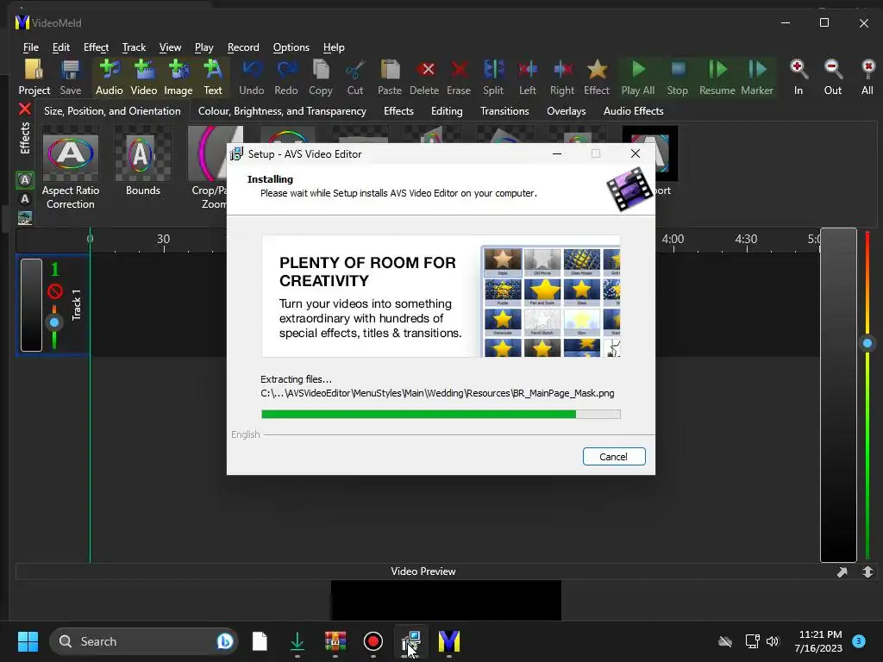Open the Edit menu

point(61,47)
